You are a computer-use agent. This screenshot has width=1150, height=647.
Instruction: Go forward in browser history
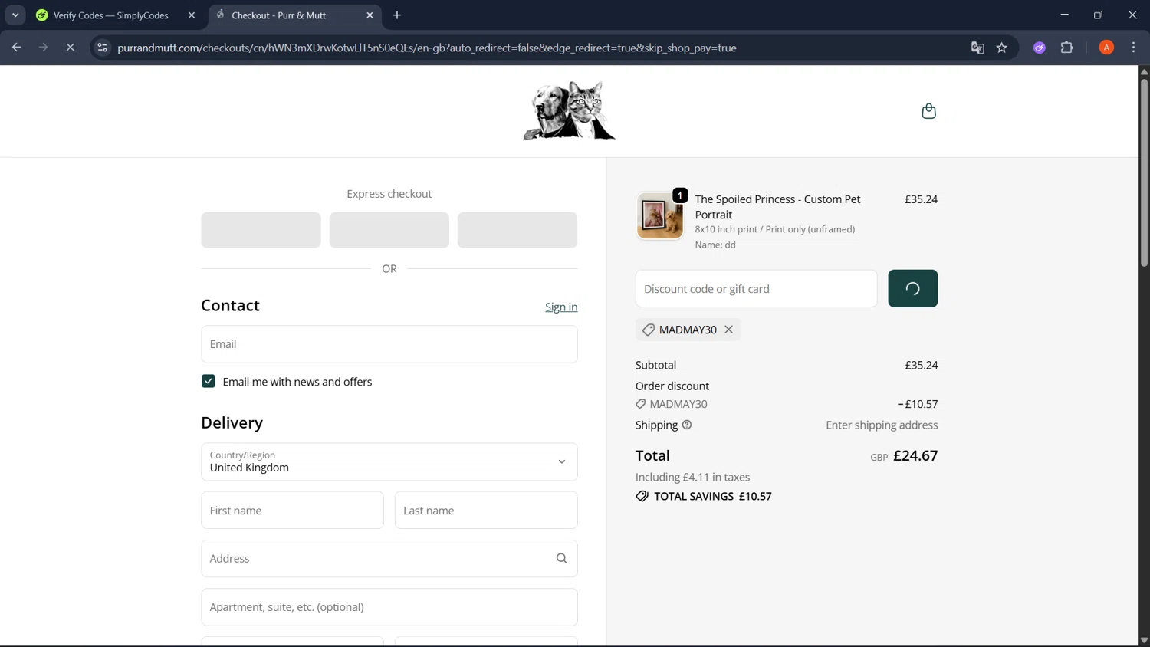[44, 48]
